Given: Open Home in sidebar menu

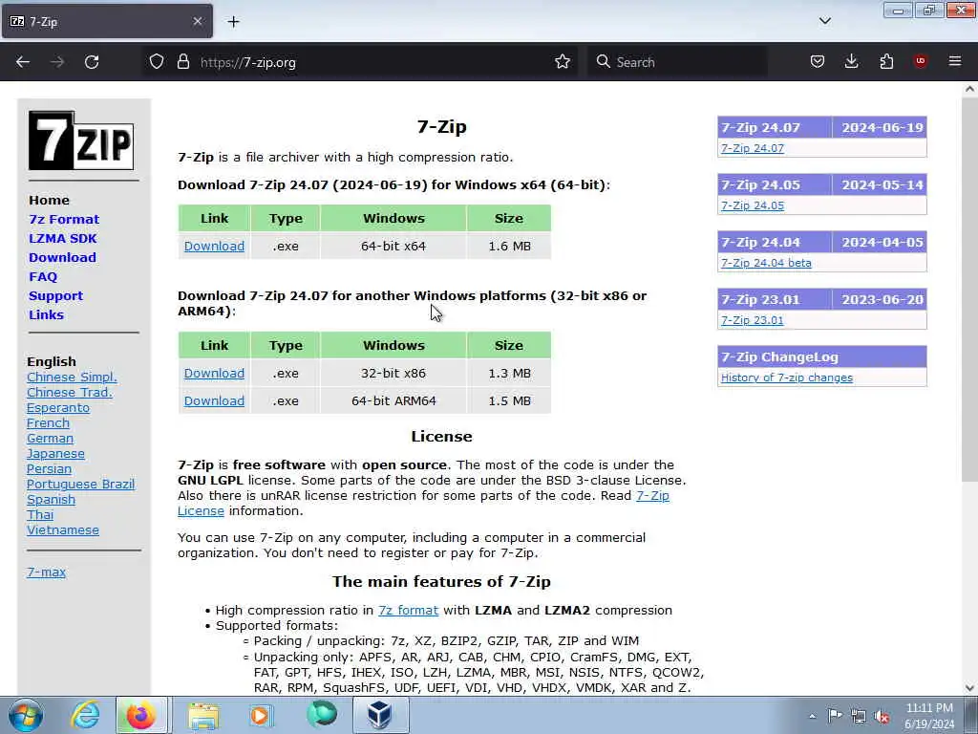Looking at the screenshot, I should click(49, 201).
